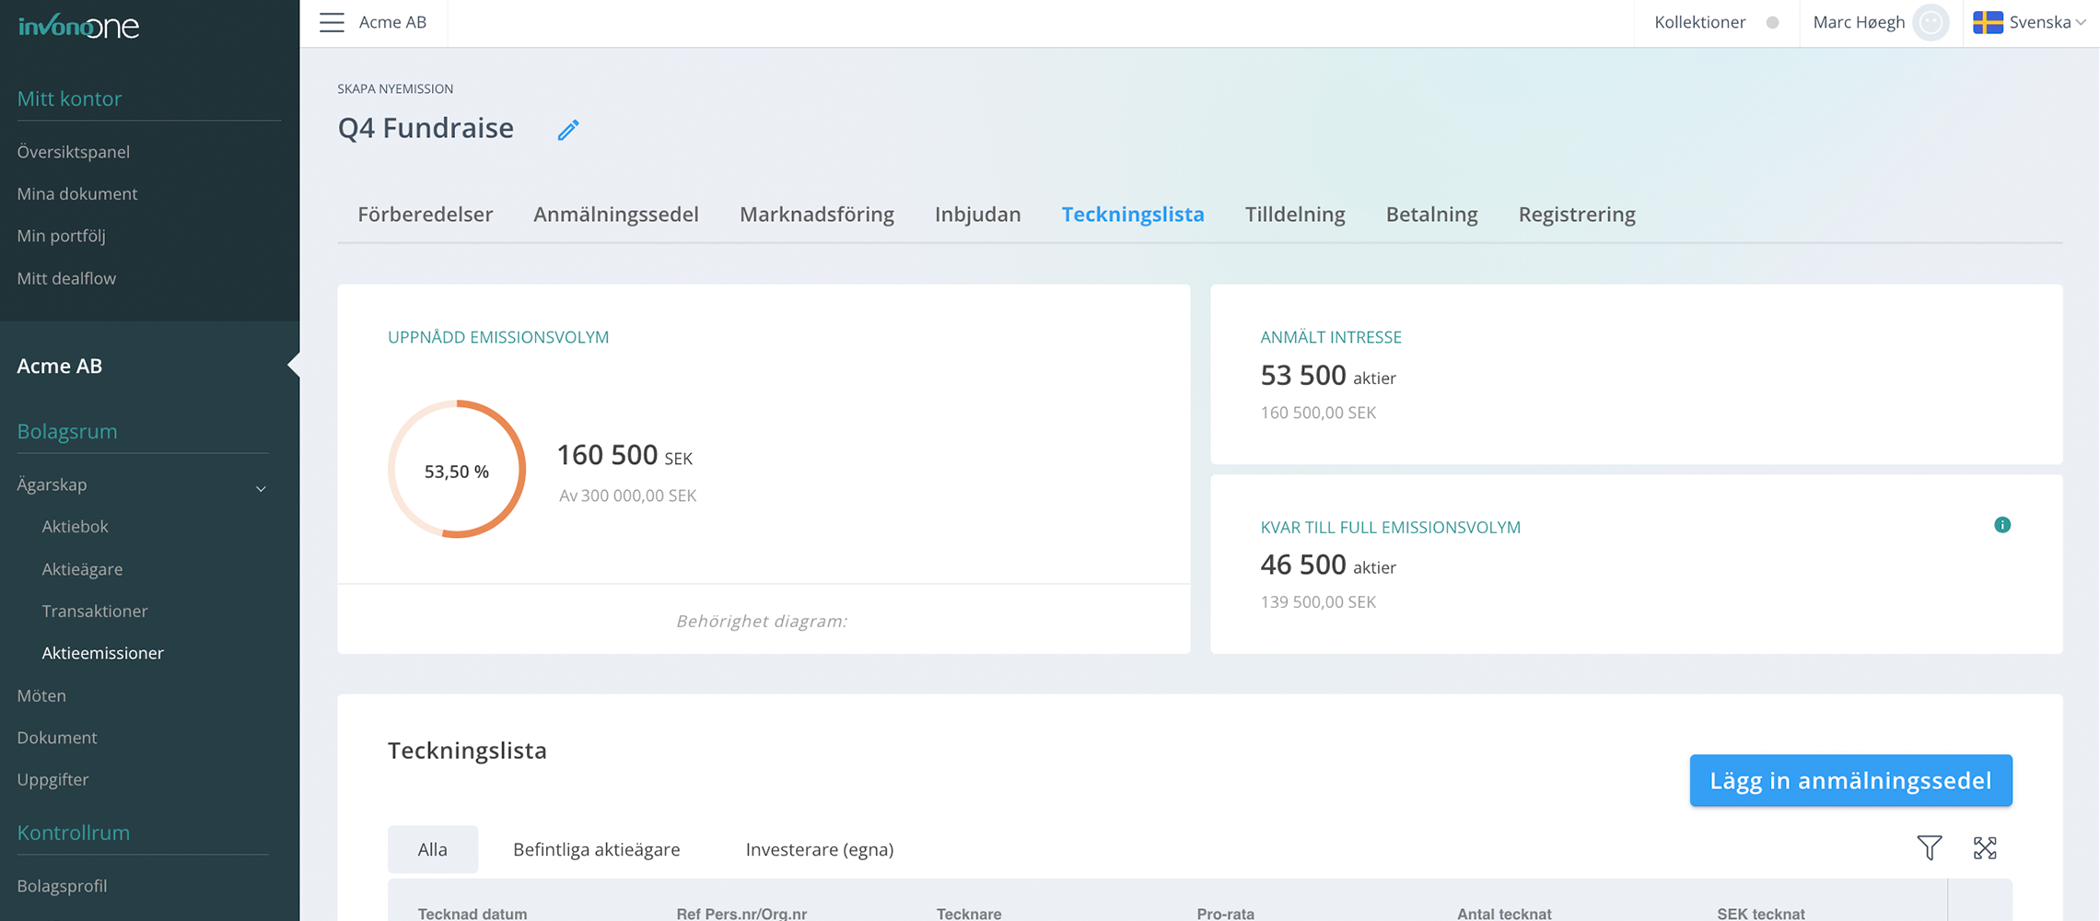Viewport: 2100px width, 921px height.
Task: Click Marc Høegh's avatar icon
Action: (1931, 22)
